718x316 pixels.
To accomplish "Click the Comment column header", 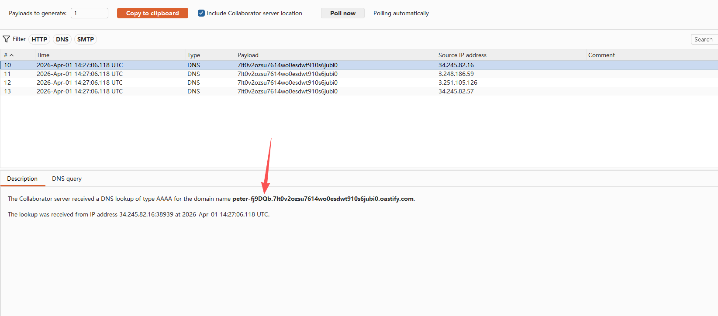I will point(601,55).
